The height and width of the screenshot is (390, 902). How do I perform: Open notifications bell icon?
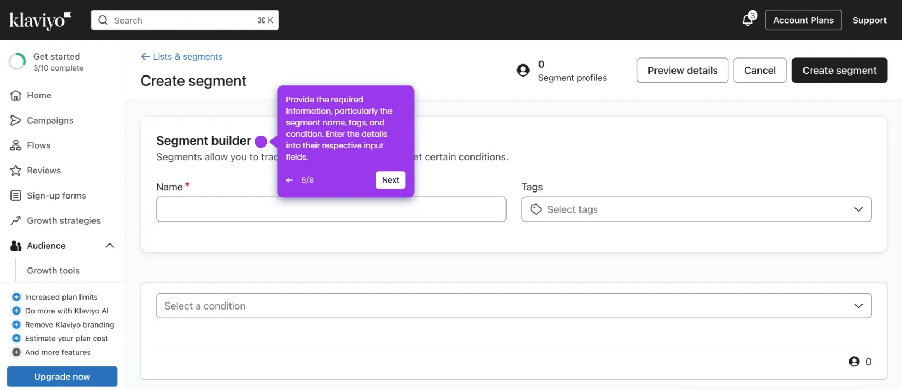748,21
